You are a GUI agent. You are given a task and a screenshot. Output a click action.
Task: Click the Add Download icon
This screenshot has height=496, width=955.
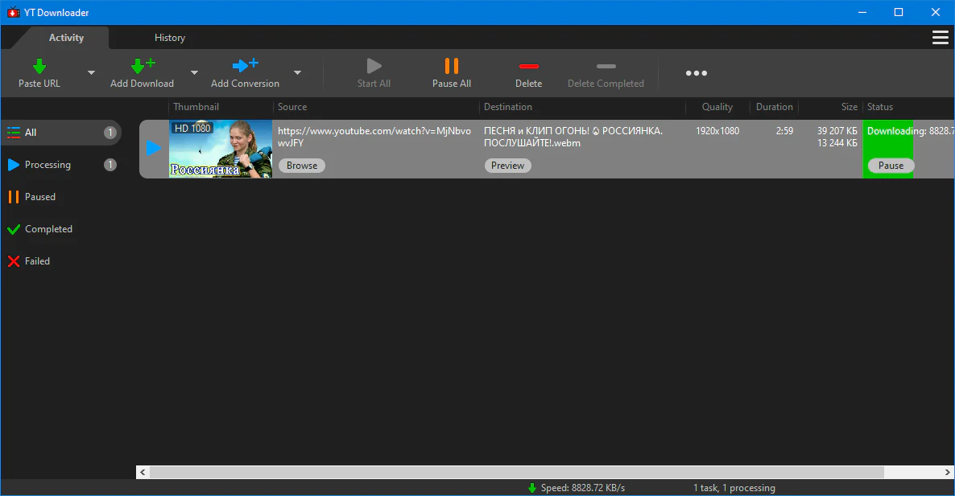[142, 66]
